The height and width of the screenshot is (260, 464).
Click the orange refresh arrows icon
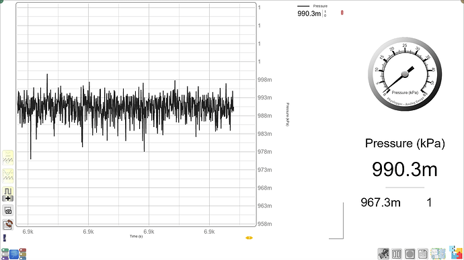(x=8, y=224)
